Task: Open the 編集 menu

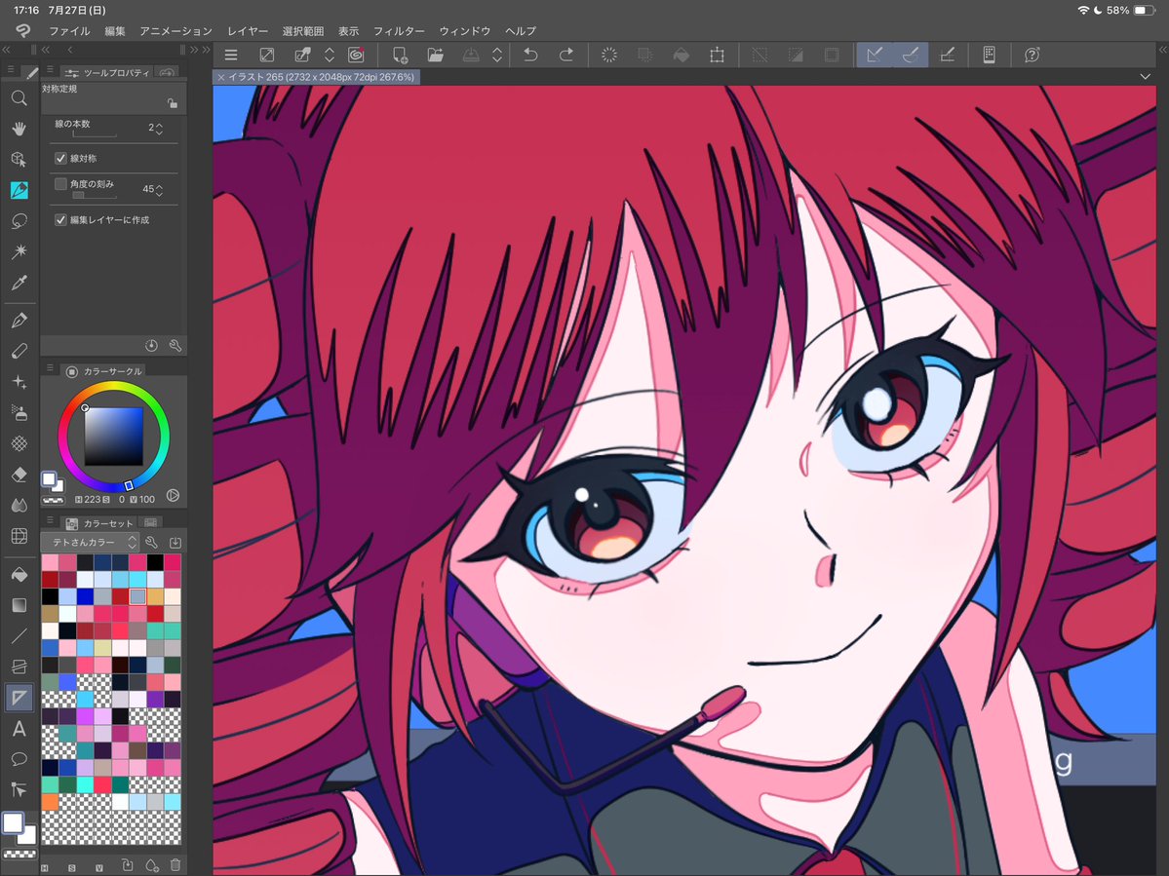Action: pos(115,30)
